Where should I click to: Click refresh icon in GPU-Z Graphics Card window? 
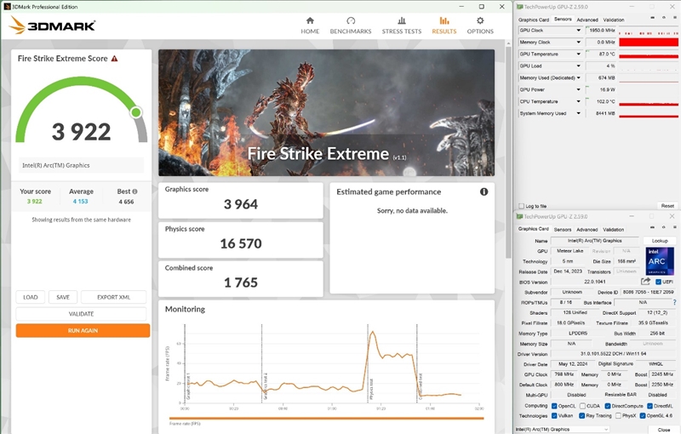(663, 227)
